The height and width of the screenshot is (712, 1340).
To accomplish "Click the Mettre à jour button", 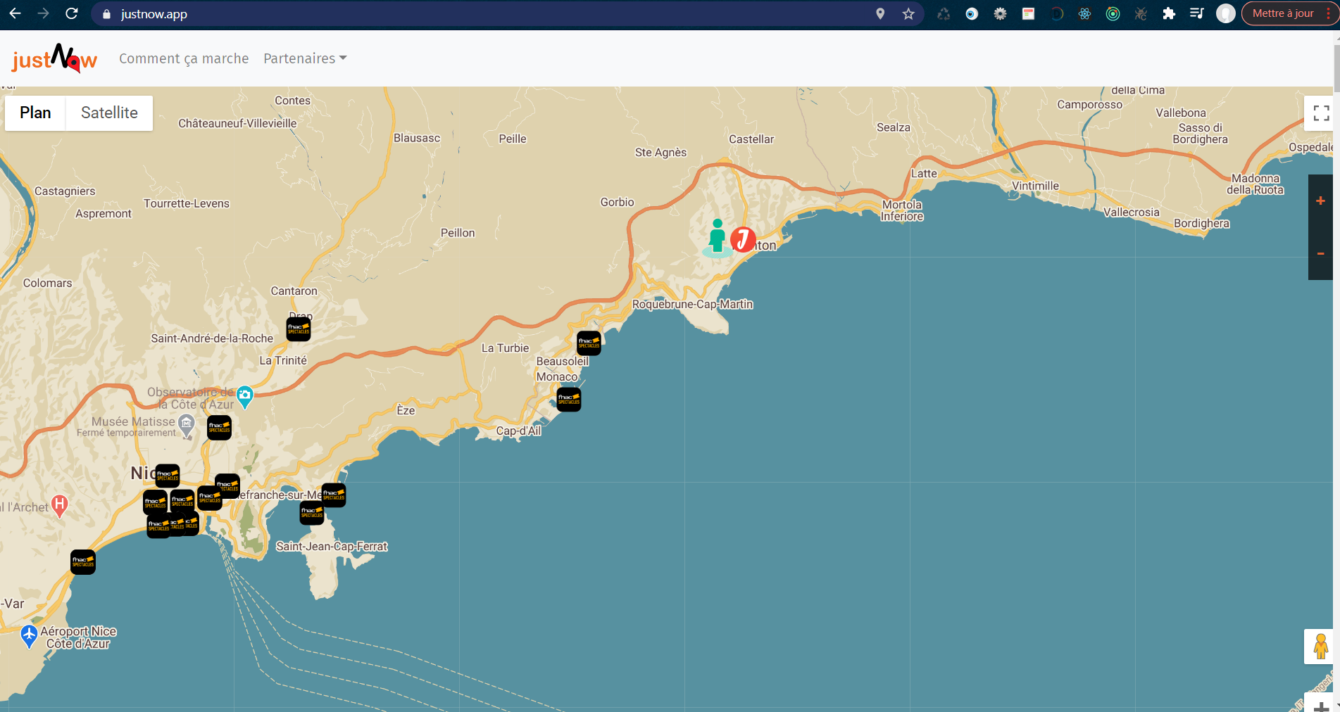I will [x=1283, y=13].
